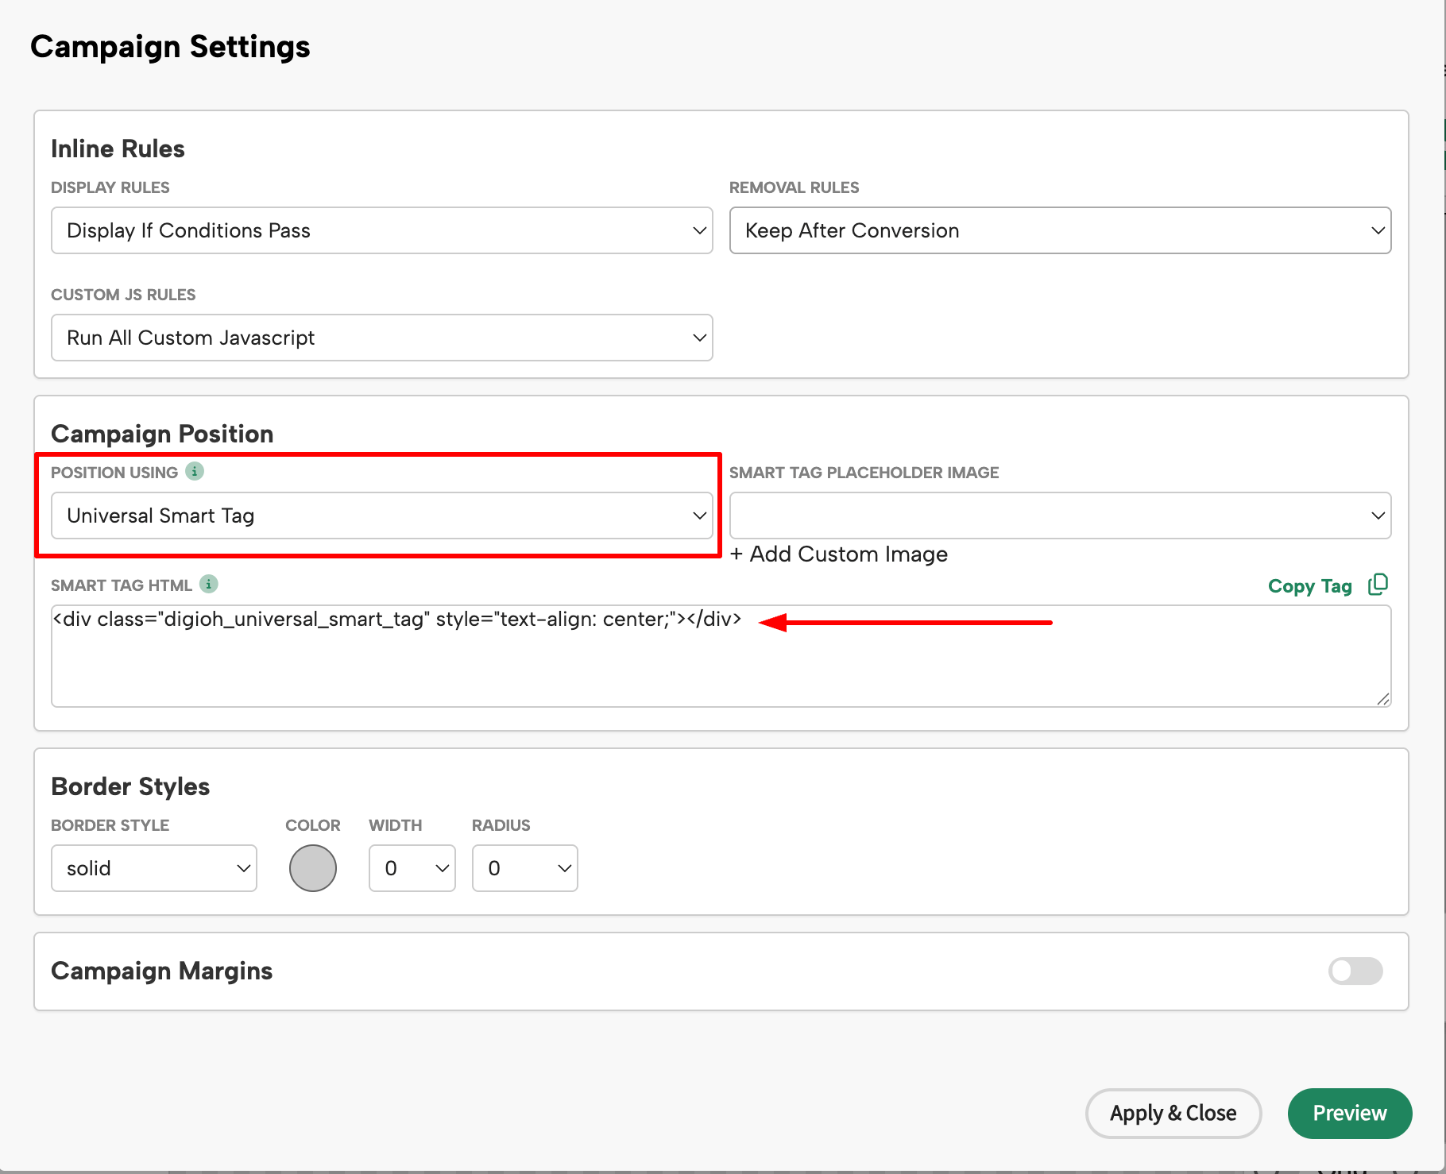Click the Apply & Close button
The width and height of the screenshot is (1446, 1174).
1173,1113
